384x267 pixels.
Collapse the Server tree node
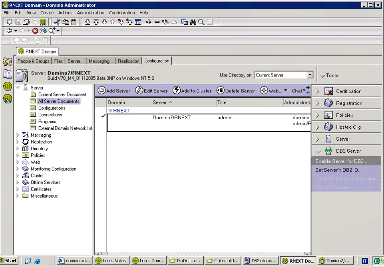[x=18, y=87]
